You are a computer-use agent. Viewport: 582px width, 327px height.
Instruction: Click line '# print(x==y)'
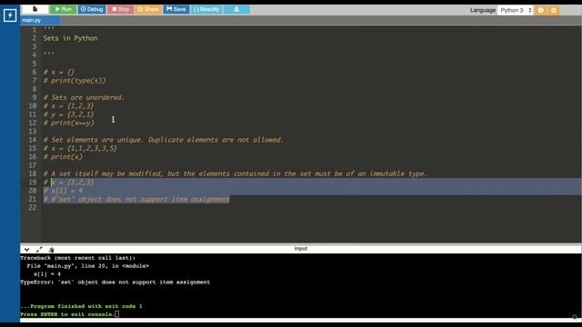[x=69, y=124]
